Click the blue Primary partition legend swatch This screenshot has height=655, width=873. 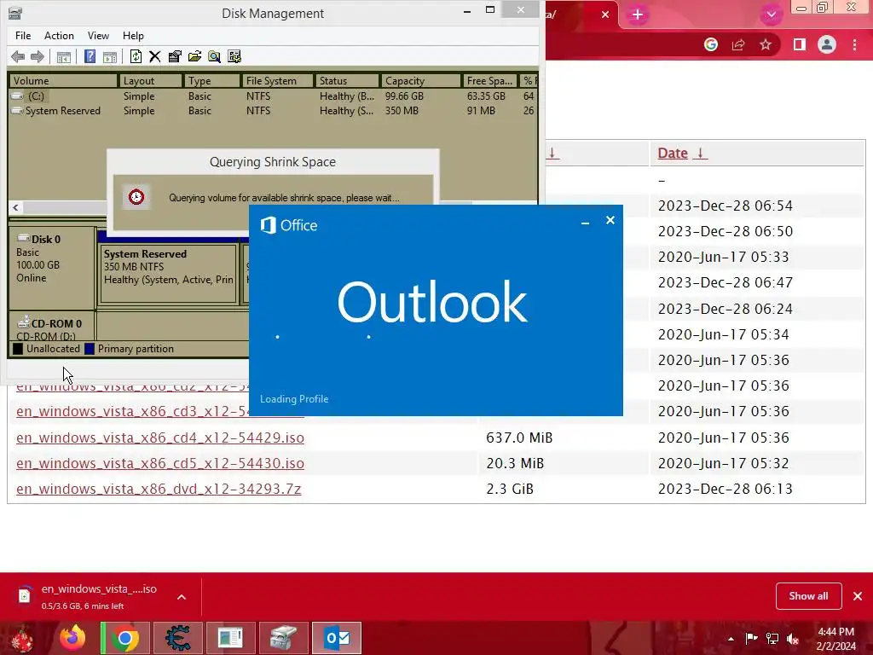coord(89,349)
